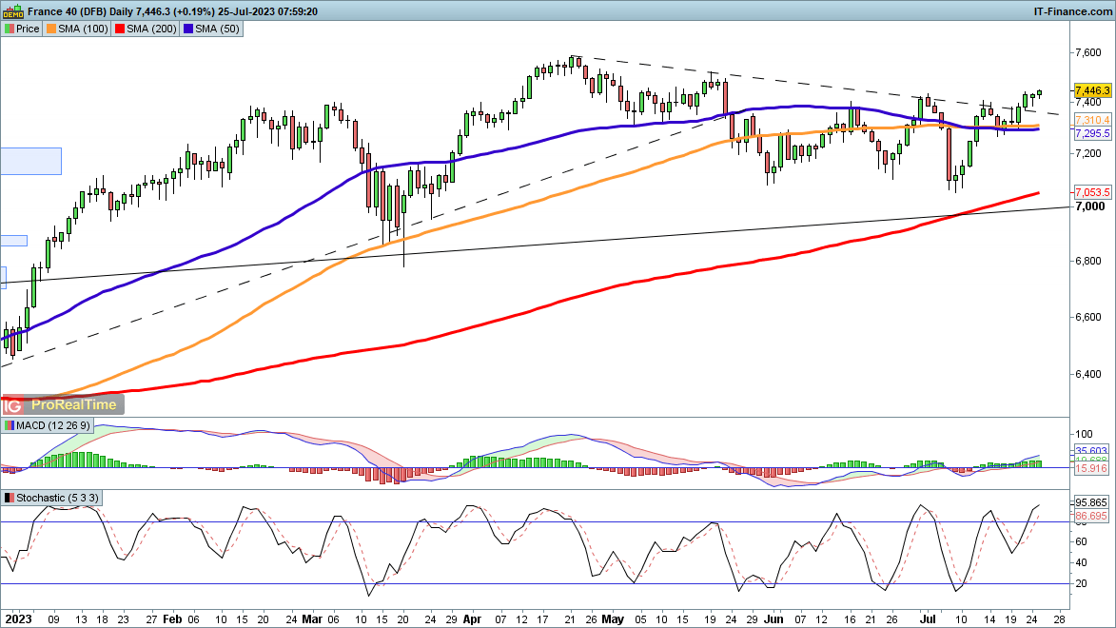Select the red SMA (200) legend swatch
Image resolution: width=1116 pixels, height=628 pixels.
point(120,29)
